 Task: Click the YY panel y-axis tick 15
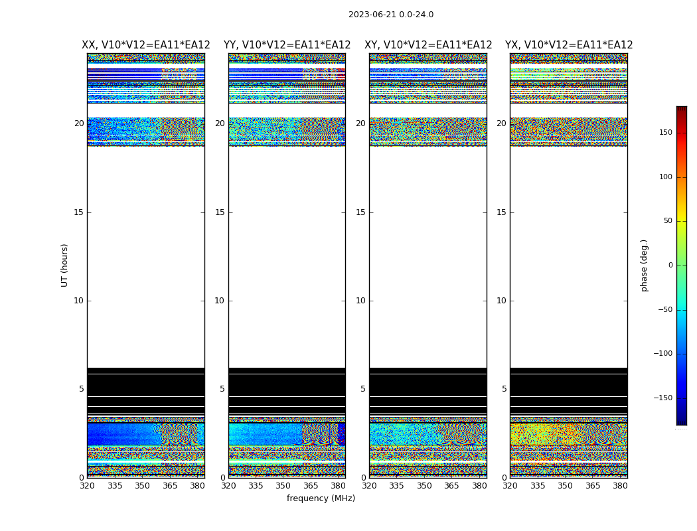(x=220, y=212)
